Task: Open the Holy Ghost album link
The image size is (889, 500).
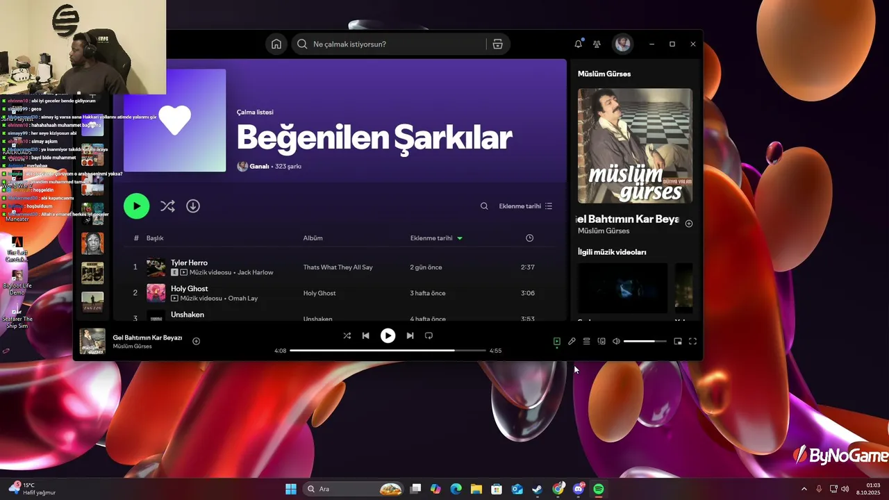Action: tap(319, 293)
